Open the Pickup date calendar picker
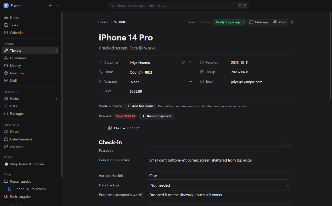 point(270,72)
